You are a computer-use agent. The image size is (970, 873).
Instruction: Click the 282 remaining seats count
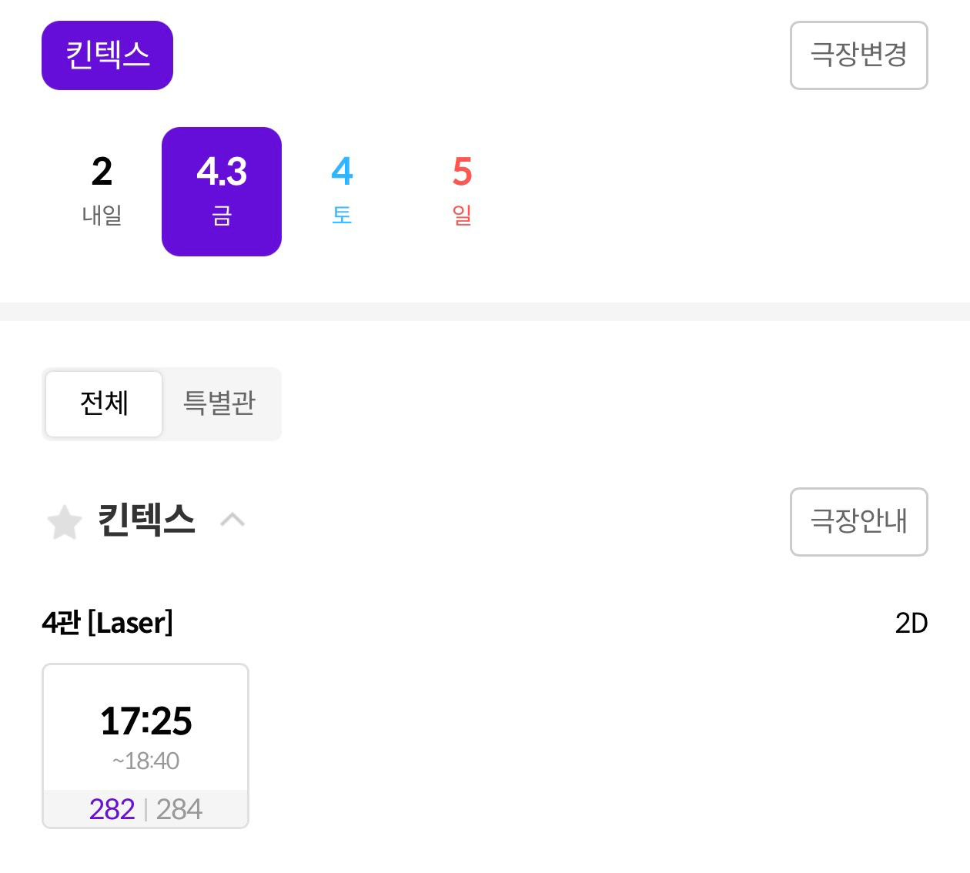[112, 809]
